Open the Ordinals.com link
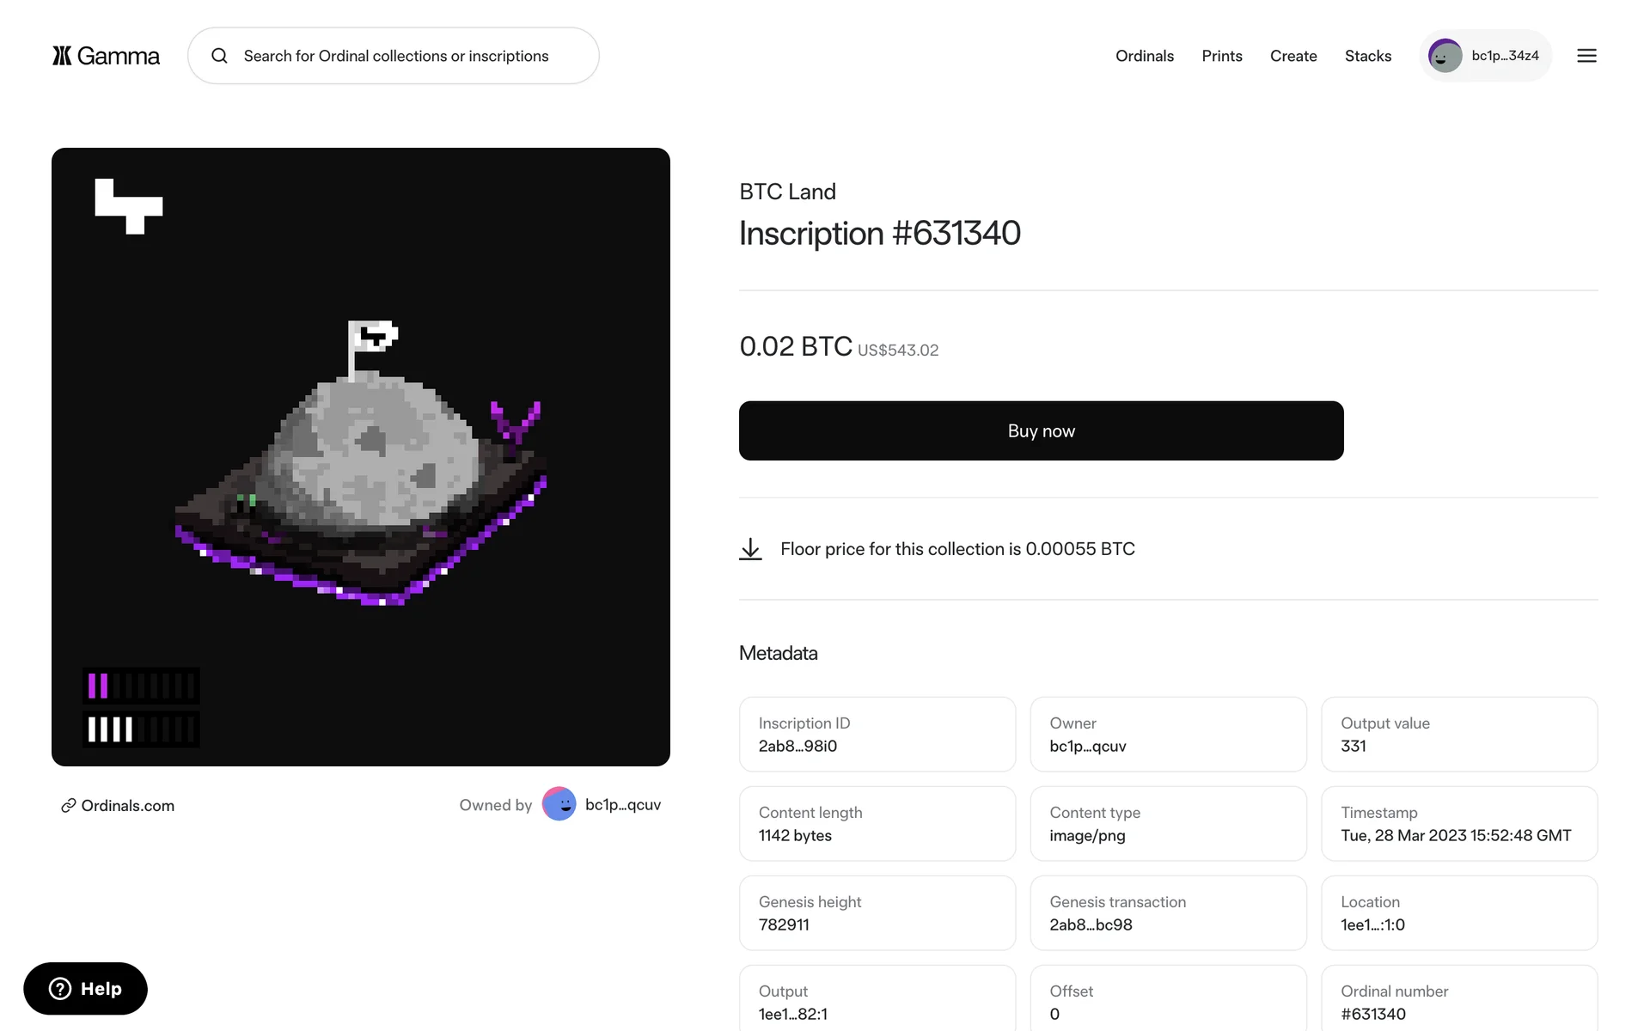This screenshot has width=1650, height=1031. [x=127, y=806]
